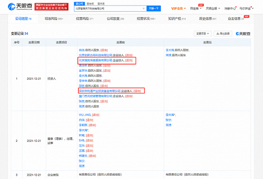Click the 变更记录 34 section heading

pos(20,33)
